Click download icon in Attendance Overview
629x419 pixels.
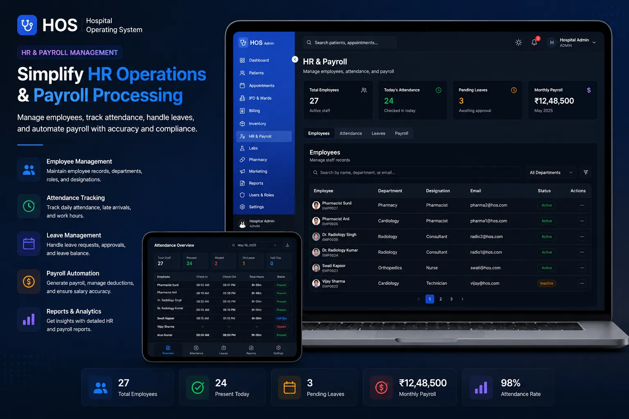(287, 245)
